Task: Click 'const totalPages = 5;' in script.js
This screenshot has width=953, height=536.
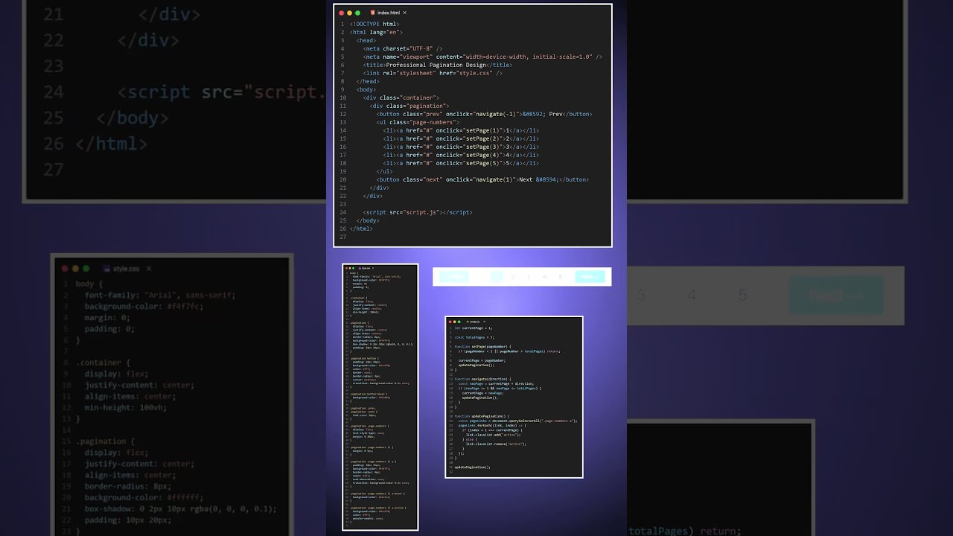Action: pos(474,337)
